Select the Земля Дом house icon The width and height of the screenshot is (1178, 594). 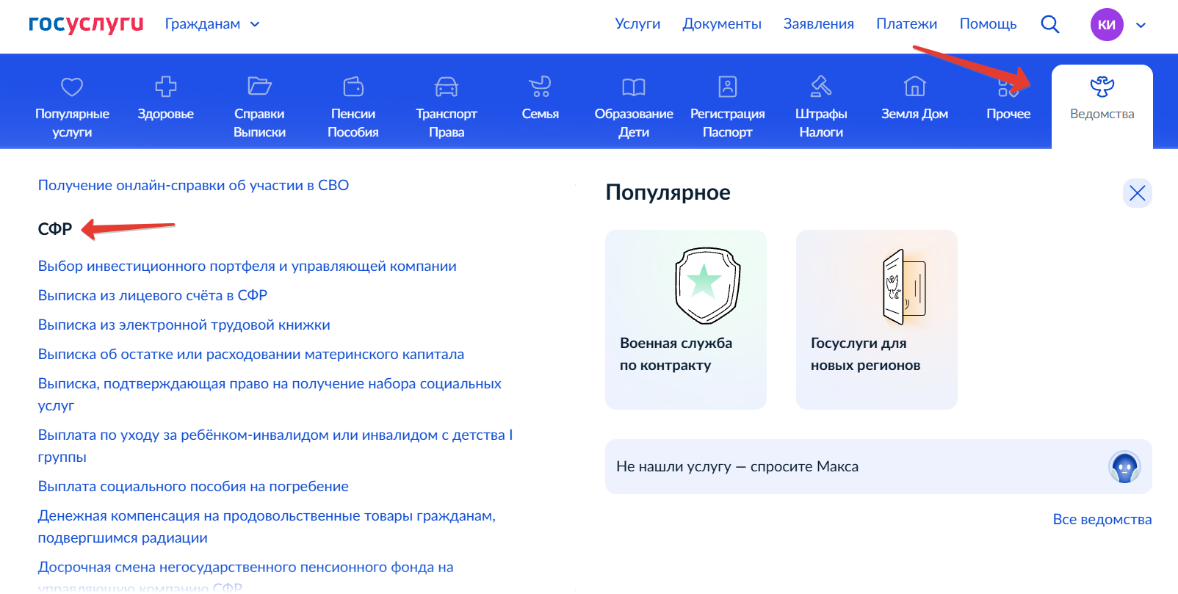pos(914,87)
